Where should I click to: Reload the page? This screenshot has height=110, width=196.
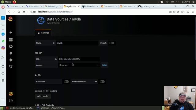(19, 12)
